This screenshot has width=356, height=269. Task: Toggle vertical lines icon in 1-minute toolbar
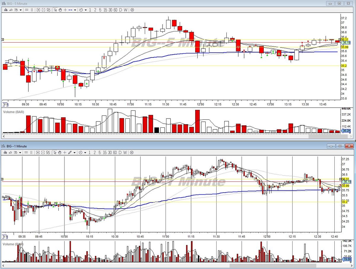tap(31, 153)
